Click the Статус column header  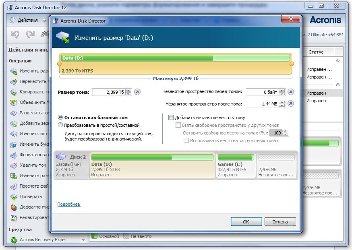316,52
